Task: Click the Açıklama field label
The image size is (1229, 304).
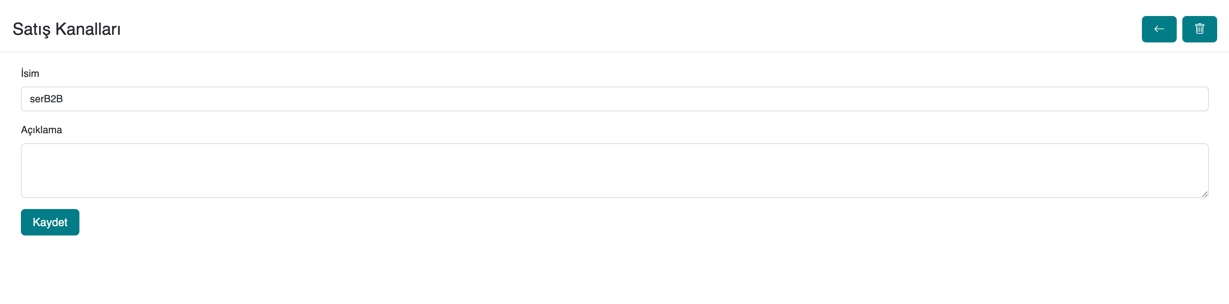Action: point(41,130)
